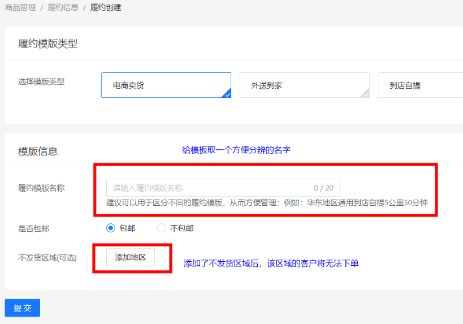Click 履约创建 breadcrumb text
The height and width of the screenshot is (324, 463).
[x=106, y=7]
